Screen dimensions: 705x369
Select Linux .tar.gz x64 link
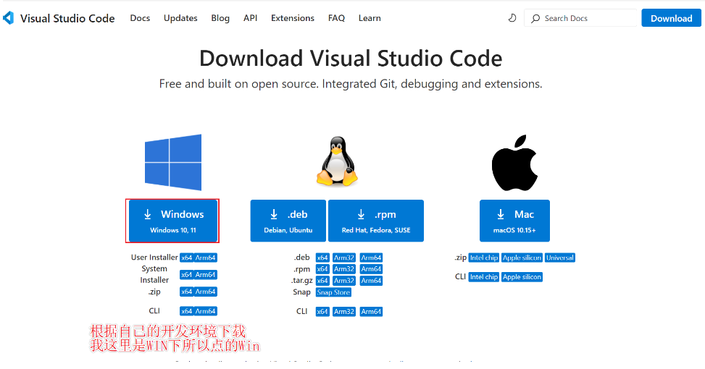click(322, 281)
